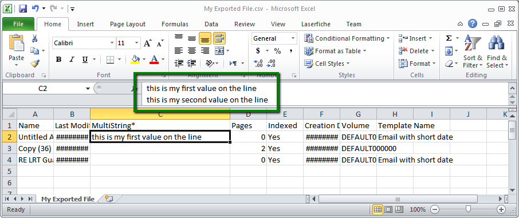The image size is (519, 218).
Task: Toggle Bold formatting
Action: [x=58, y=60]
